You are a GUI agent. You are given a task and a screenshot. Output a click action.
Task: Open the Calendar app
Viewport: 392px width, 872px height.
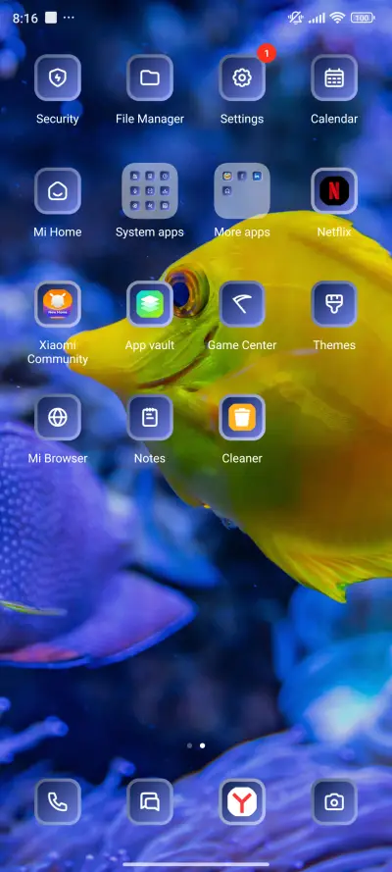pyautogui.click(x=334, y=77)
